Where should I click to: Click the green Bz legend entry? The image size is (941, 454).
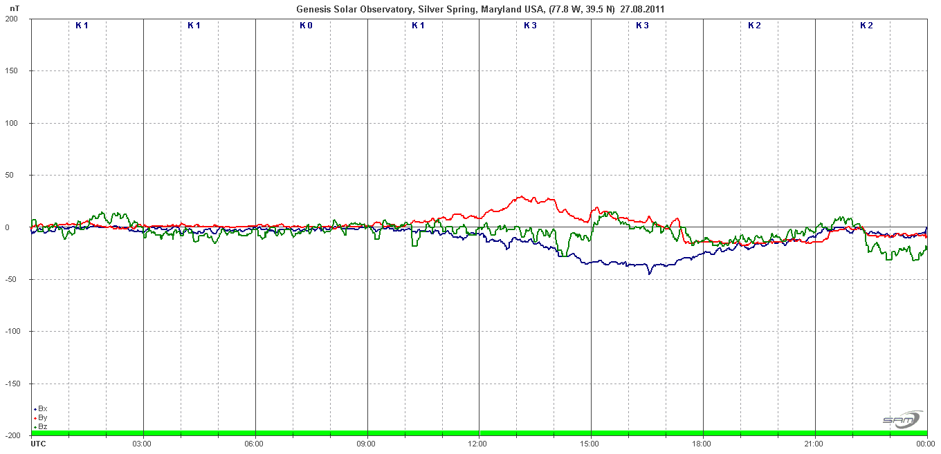pos(41,427)
